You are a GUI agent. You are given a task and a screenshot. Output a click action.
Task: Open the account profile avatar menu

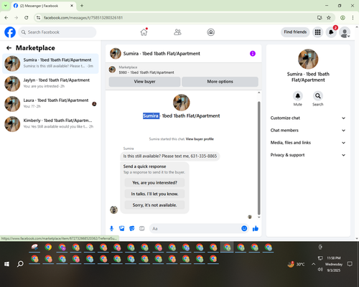[x=345, y=32]
